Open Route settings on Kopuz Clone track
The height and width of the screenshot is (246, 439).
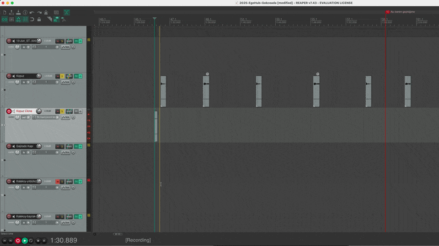(69, 111)
